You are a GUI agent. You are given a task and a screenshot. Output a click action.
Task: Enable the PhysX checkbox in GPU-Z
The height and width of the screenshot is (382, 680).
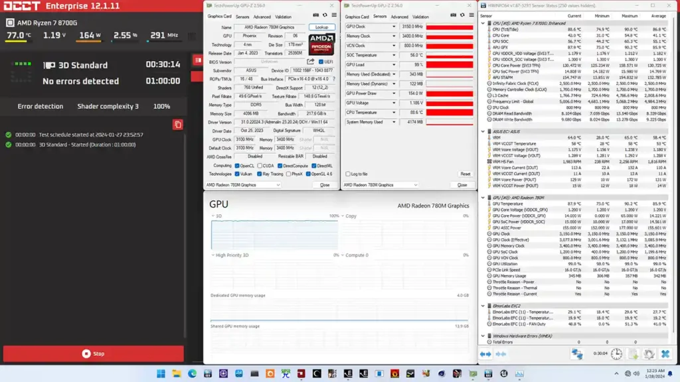[x=289, y=174]
